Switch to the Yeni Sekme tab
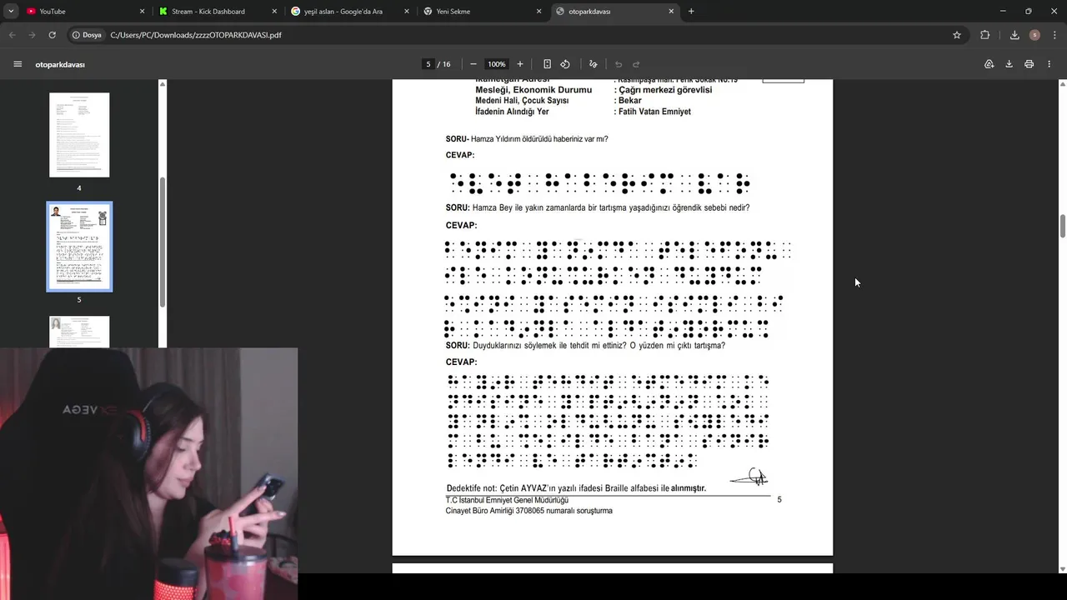 (x=482, y=11)
